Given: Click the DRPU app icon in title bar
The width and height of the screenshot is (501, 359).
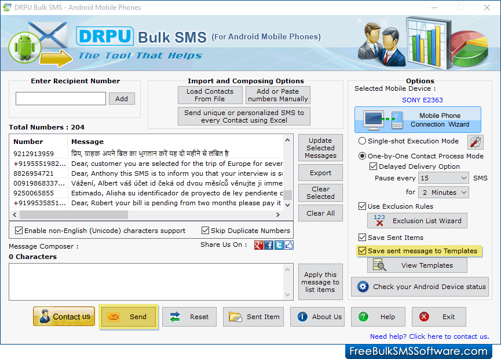Looking at the screenshot, I should tap(7, 8).
